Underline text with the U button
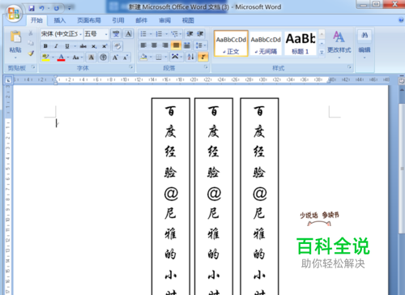This screenshot has width=405, height=295. coord(67,46)
